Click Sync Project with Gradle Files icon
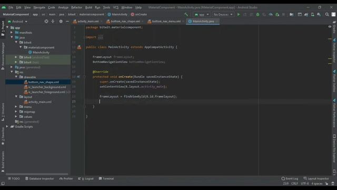Viewport: 337px width, 190px height. 306,14
